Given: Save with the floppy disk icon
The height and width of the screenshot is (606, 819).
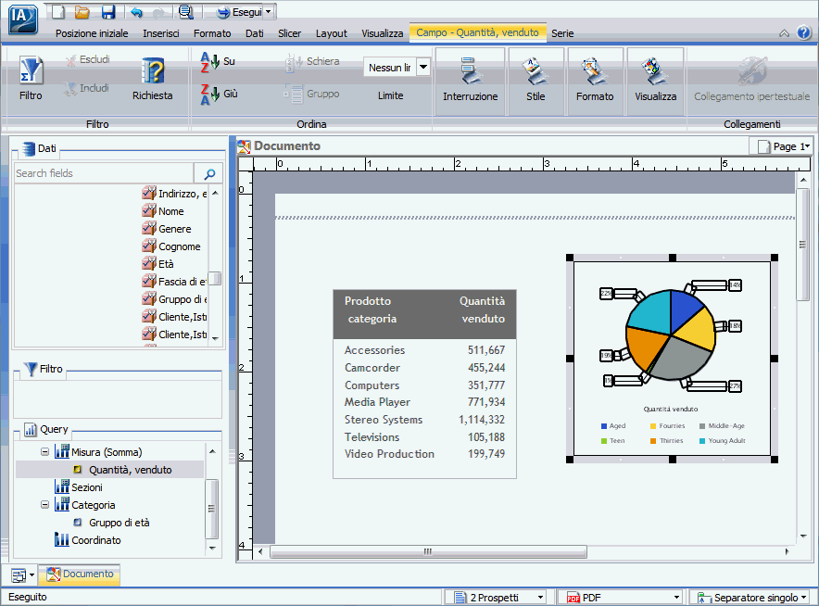Looking at the screenshot, I should click(x=108, y=11).
